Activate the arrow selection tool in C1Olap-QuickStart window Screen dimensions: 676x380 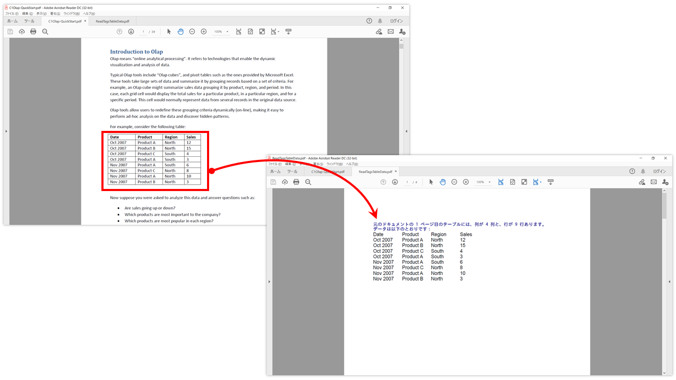(169, 32)
